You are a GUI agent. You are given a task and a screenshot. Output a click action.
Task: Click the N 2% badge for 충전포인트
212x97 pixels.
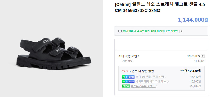tap(126, 86)
